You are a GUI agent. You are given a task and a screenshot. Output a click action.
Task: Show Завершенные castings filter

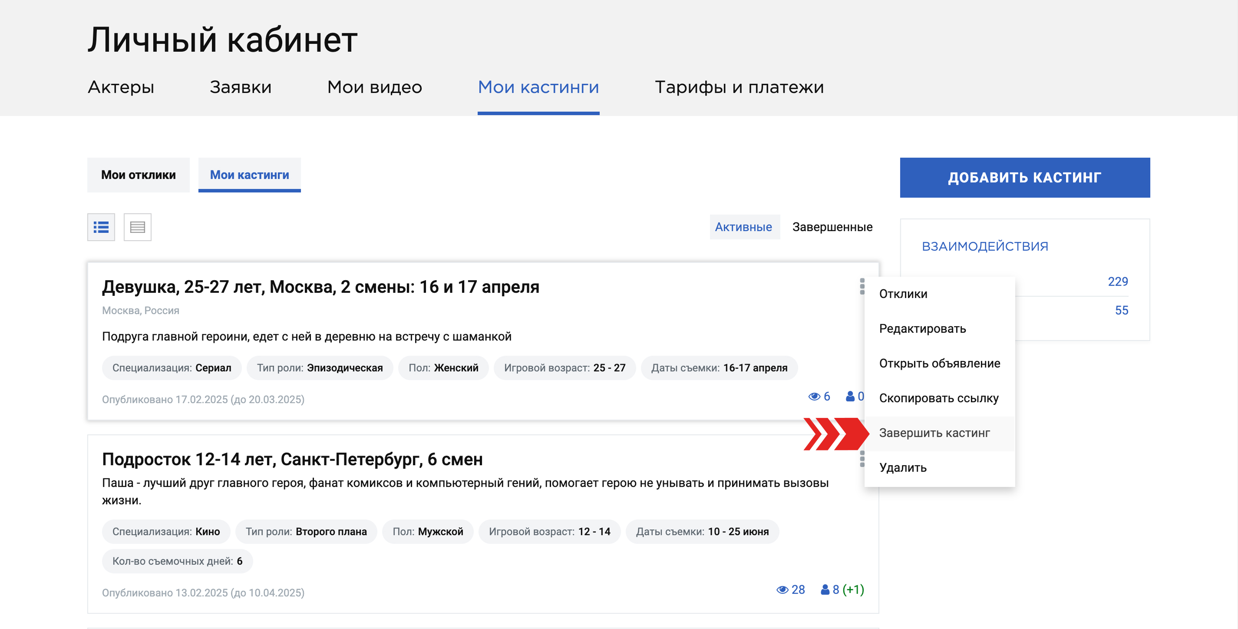(832, 227)
